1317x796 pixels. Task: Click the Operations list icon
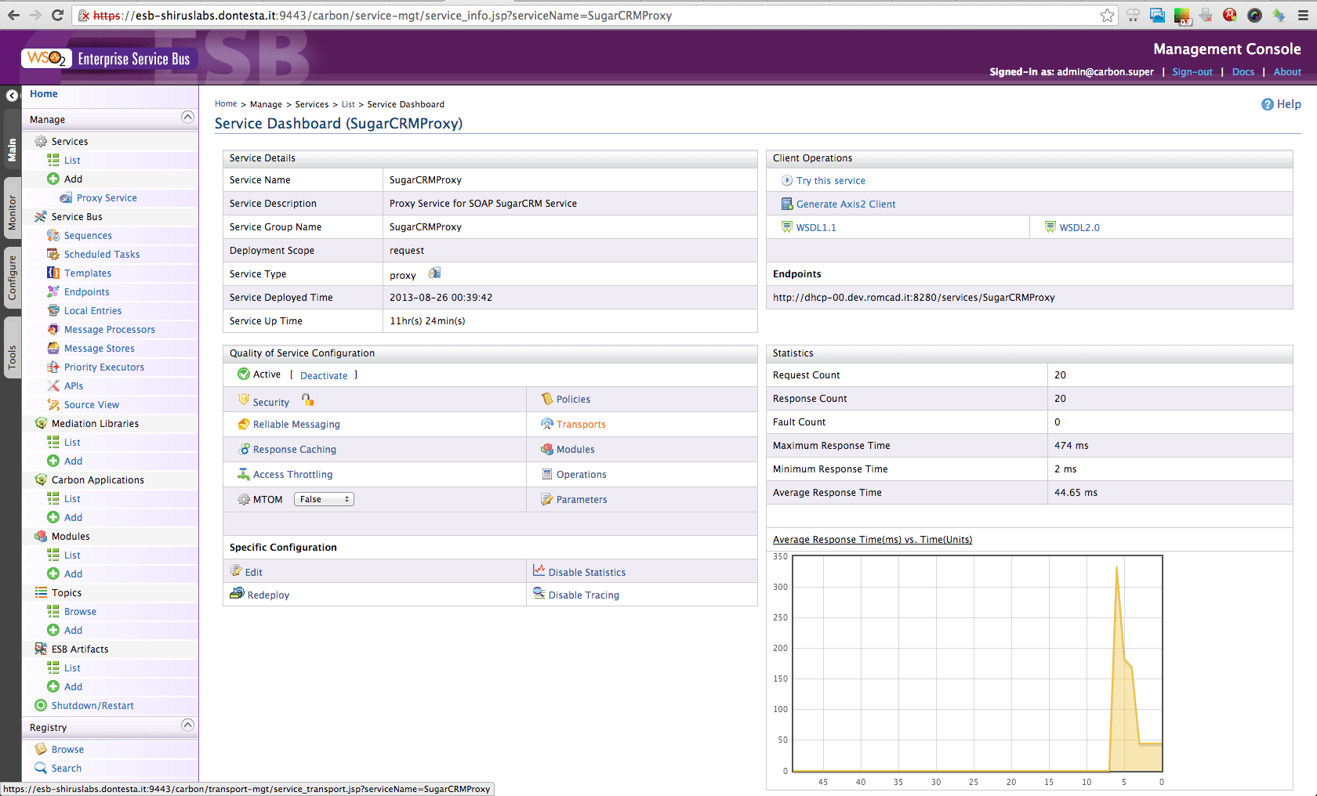tap(547, 474)
